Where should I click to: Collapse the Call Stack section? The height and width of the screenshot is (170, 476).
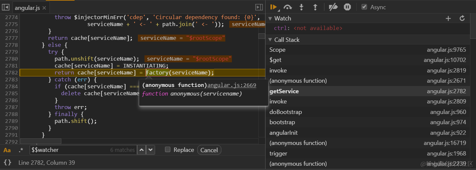pyautogui.click(x=270, y=40)
